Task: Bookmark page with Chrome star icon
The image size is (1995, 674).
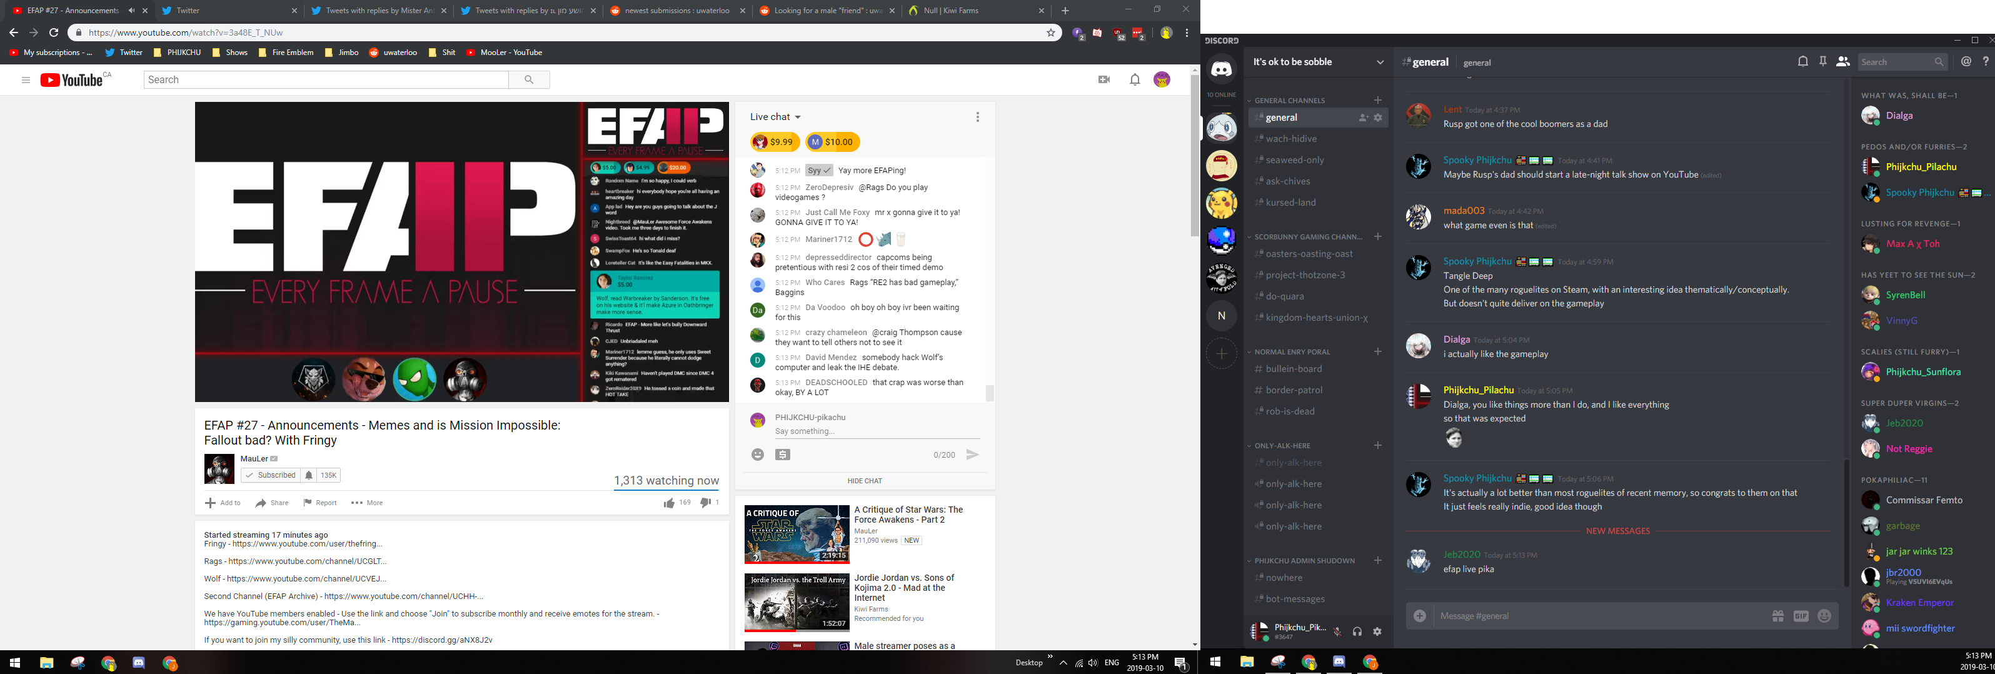Action: [x=1051, y=33]
